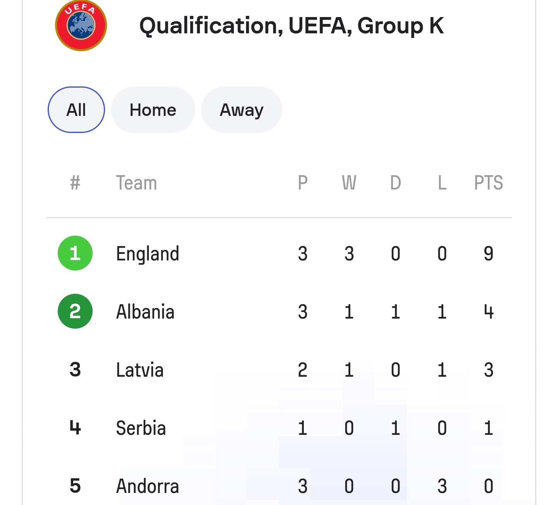558x505 pixels.
Task: Open Andorra team details
Action: pos(148,486)
